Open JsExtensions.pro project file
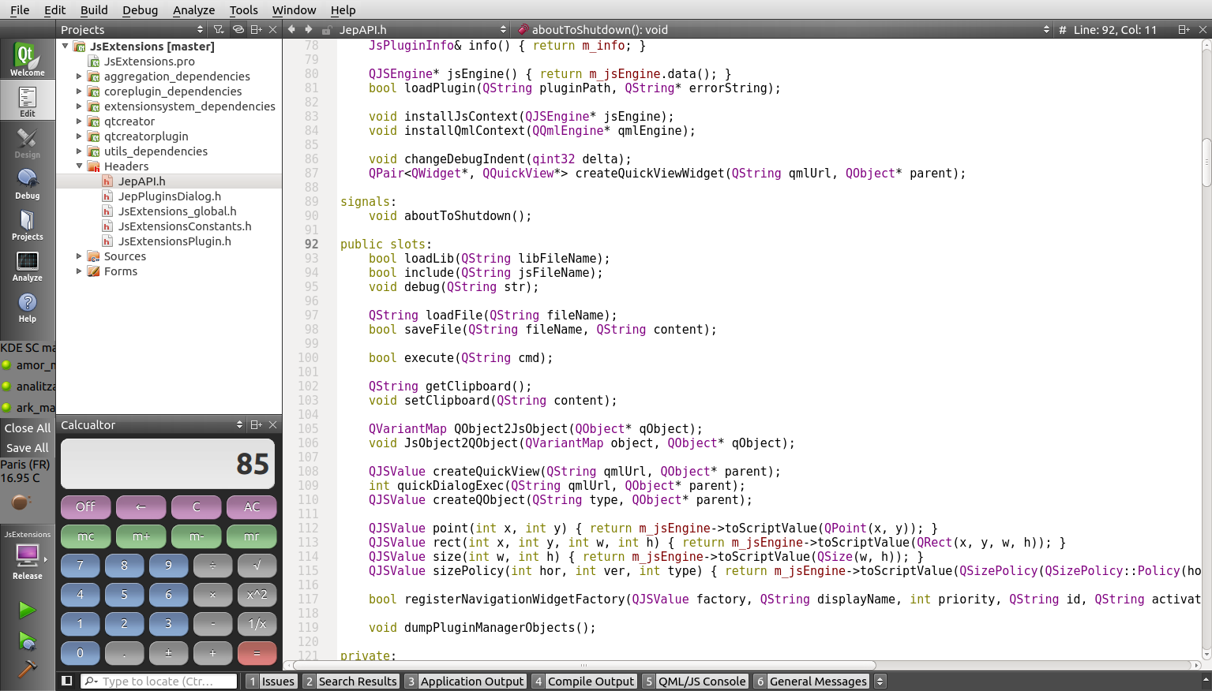Viewport: 1212px width, 691px height. click(x=149, y=62)
